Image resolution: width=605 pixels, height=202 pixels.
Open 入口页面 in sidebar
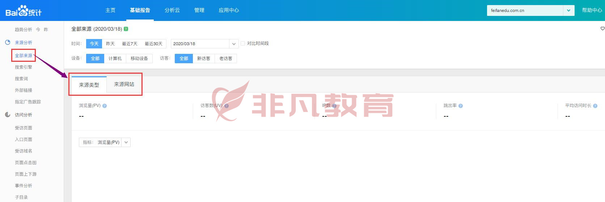(x=24, y=139)
